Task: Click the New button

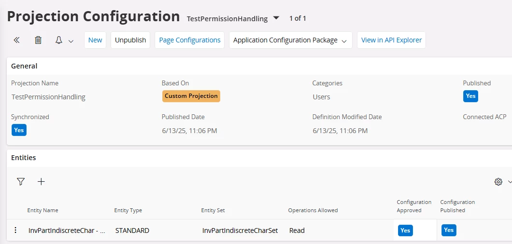Action: 95,40
